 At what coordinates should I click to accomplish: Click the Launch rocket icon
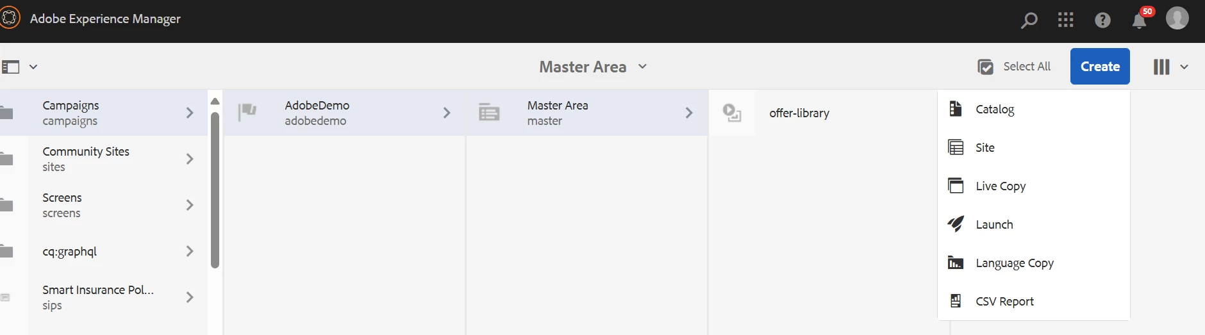(x=956, y=224)
